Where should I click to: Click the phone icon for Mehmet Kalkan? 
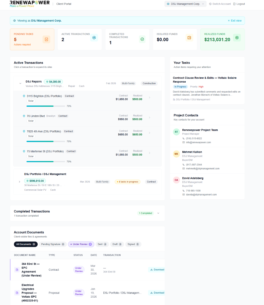coord(183,164)
